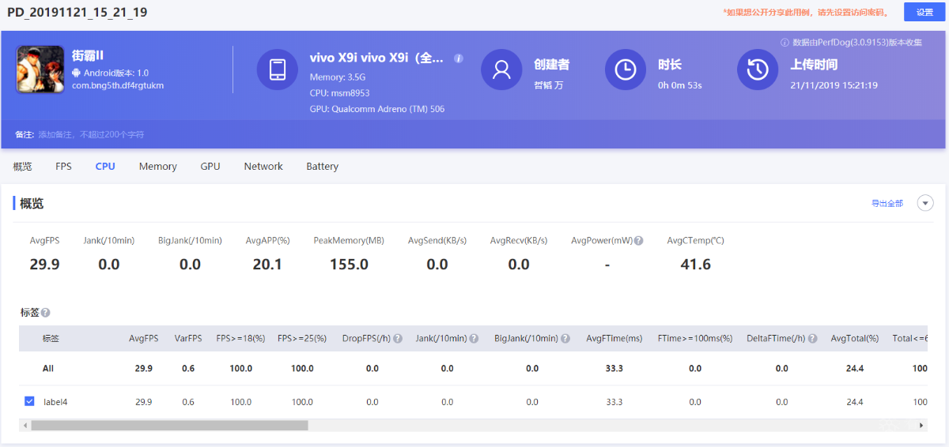Switch to the FPS tab
Image resolution: width=949 pixels, height=447 pixels.
[x=63, y=167]
